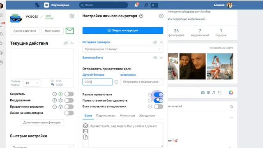Toggle Приветственная благодарность switch
The height and width of the screenshot is (148, 263).
pyautogui.click(x=159, y=100)
